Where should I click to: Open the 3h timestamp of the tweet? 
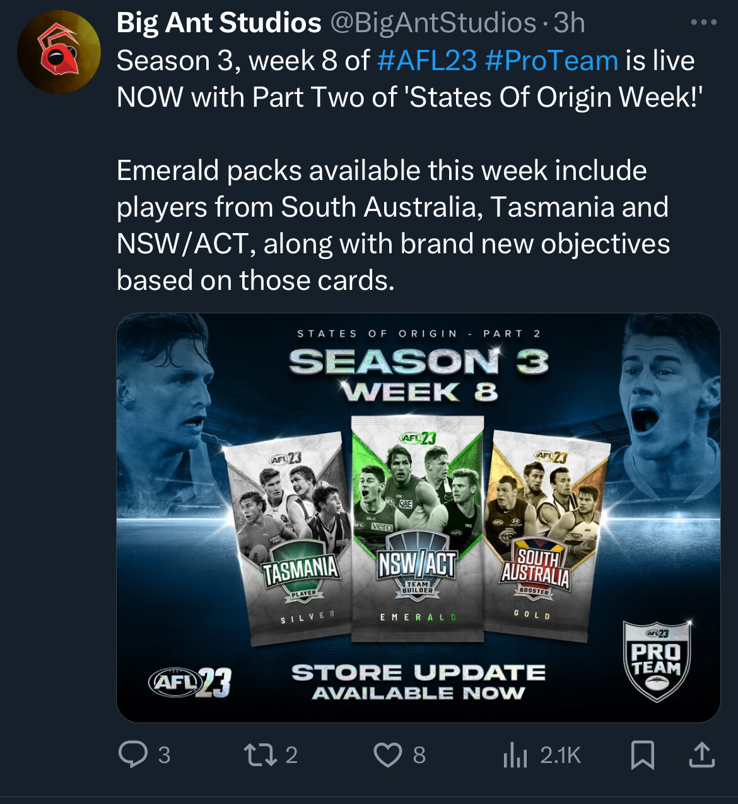[x=569, y=23]
